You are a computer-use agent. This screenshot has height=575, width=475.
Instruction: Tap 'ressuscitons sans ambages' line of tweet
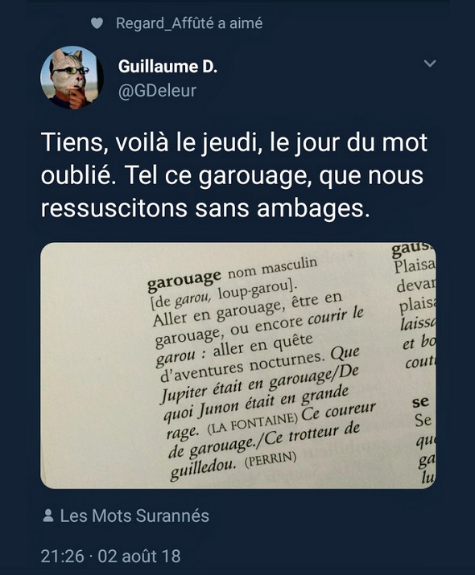tap(205, 208)
